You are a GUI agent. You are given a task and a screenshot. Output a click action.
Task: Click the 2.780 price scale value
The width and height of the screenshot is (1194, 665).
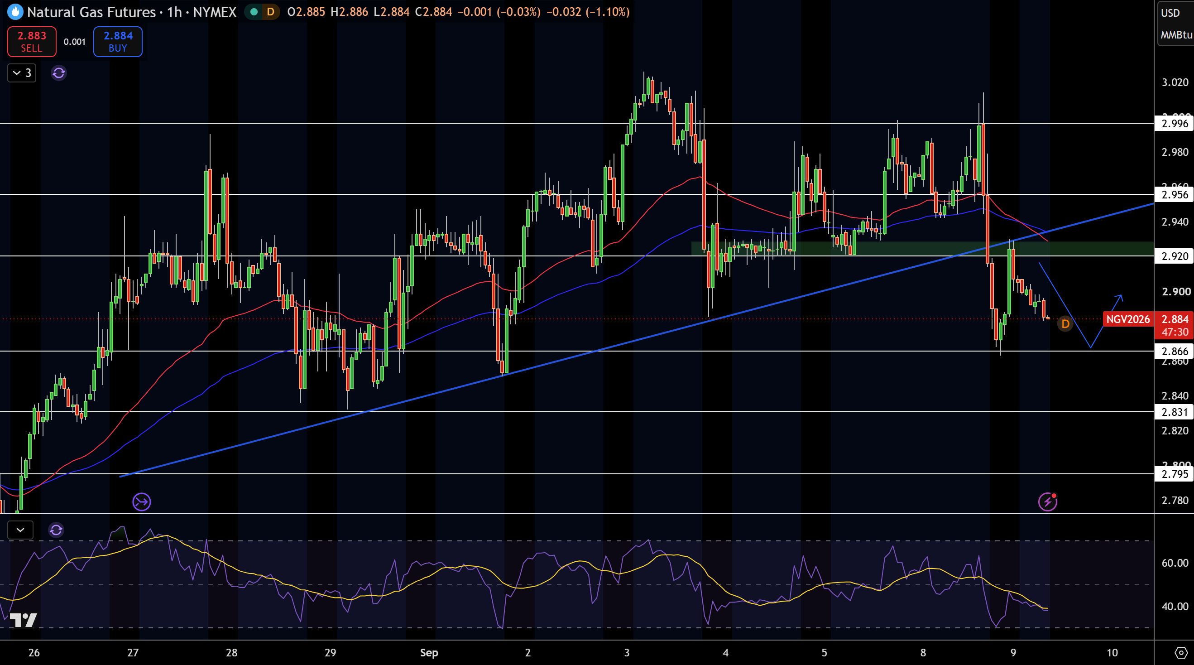point(1175,501)
